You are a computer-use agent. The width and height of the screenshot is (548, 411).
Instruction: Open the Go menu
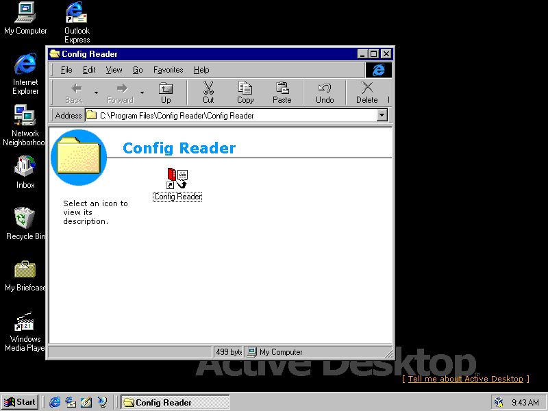point(138,70)
